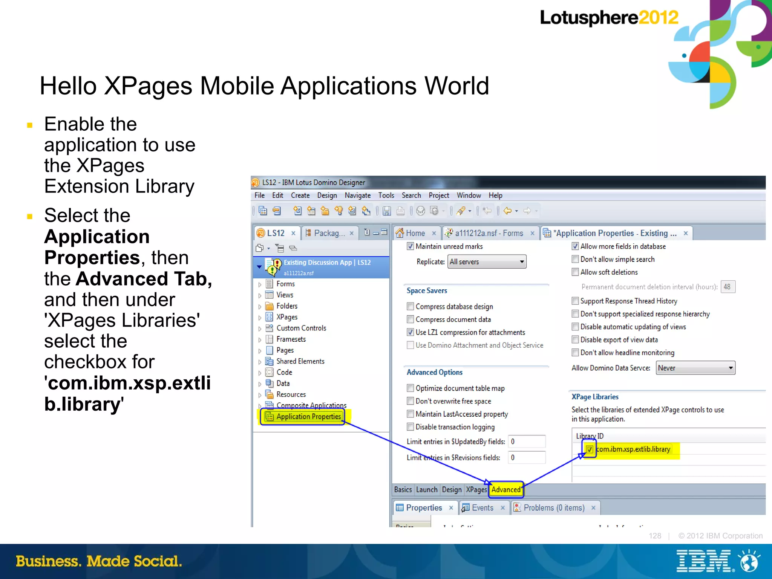Viewport: 772px width, 579px height.
Task: Open the File menu
Action: [259, 195]
